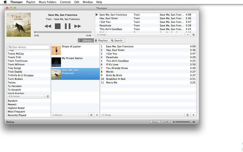Select song 11 Marry Me

[148, 82]
